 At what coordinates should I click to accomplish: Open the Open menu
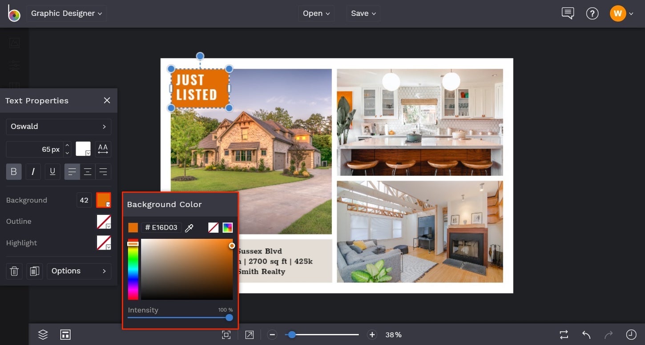pos(316,13)
